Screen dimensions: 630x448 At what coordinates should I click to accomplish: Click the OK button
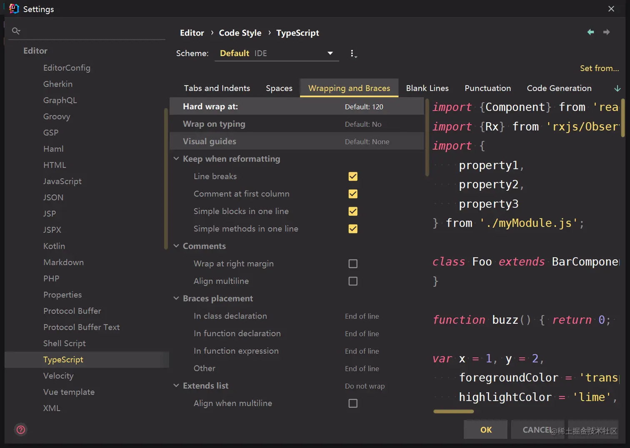click(x=485, y=430)
